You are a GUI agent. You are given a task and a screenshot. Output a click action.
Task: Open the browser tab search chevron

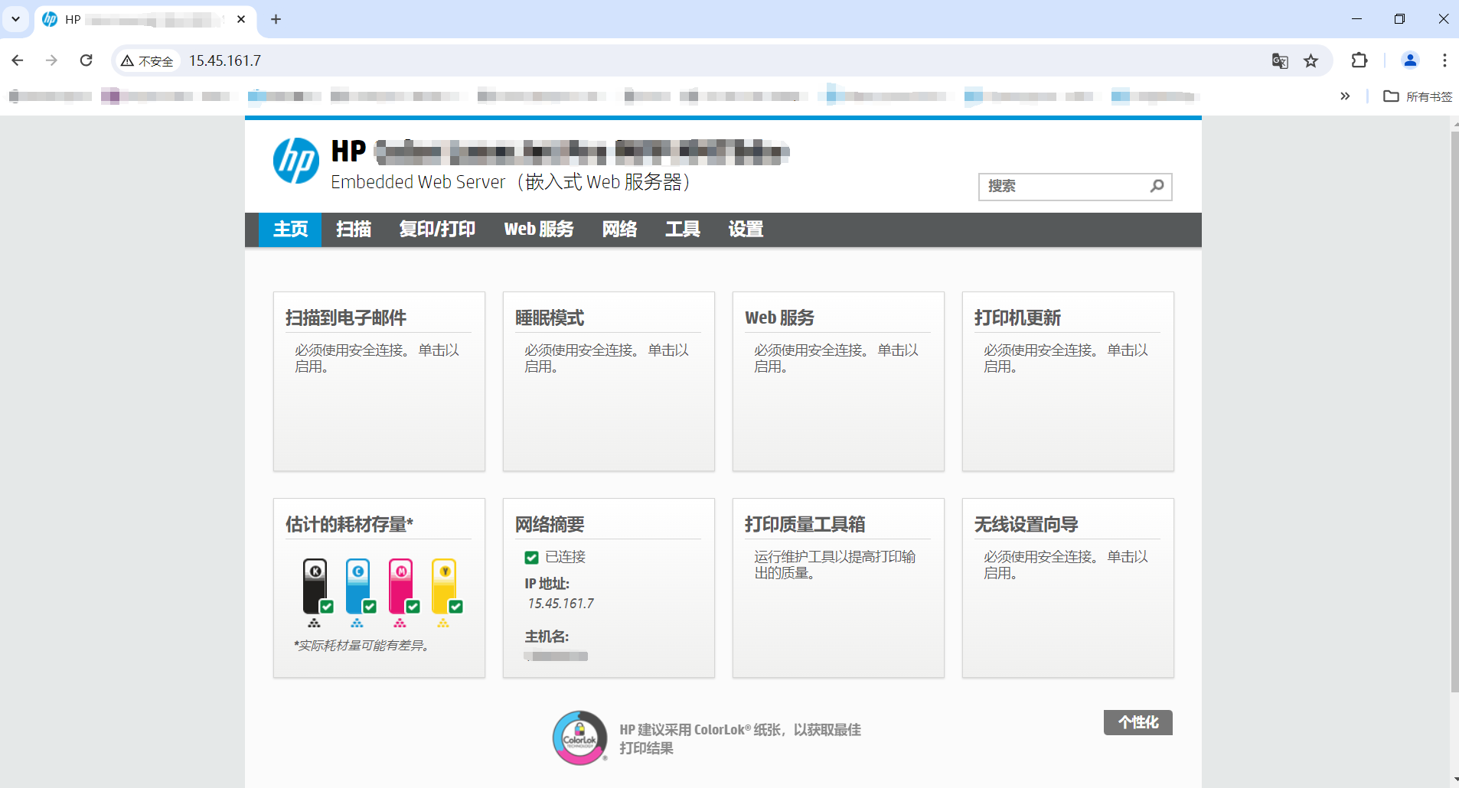point(15,19)
